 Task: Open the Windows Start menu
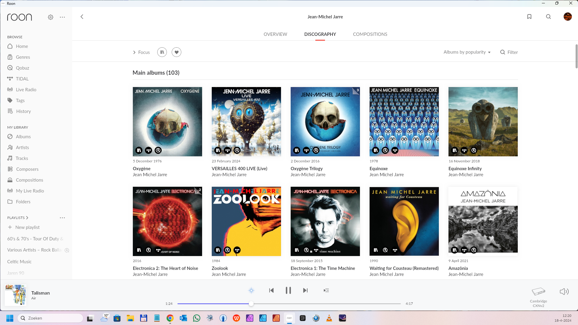pyautogui.click(x=10, y=318)
